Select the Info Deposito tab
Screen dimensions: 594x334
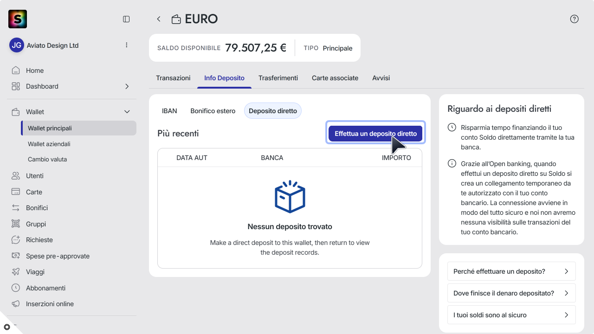[x=224, y=78]
